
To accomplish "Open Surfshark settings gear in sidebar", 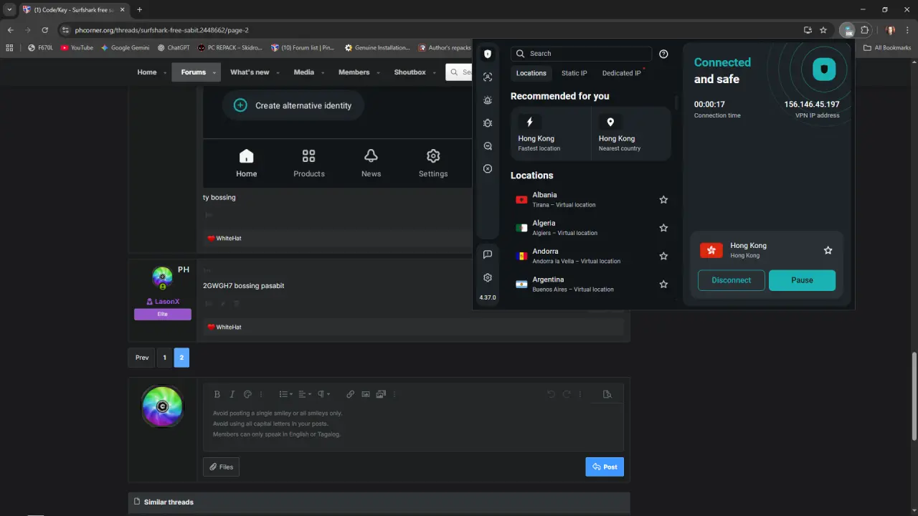I will point(488,277).
